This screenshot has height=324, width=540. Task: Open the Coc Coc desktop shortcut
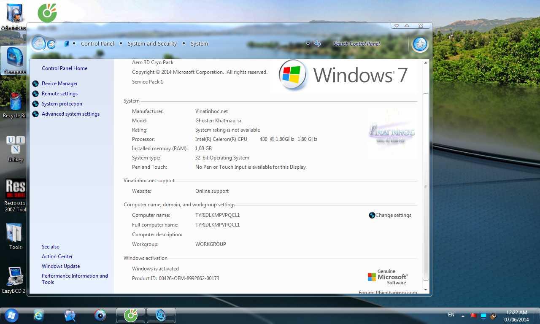[47, 13]
